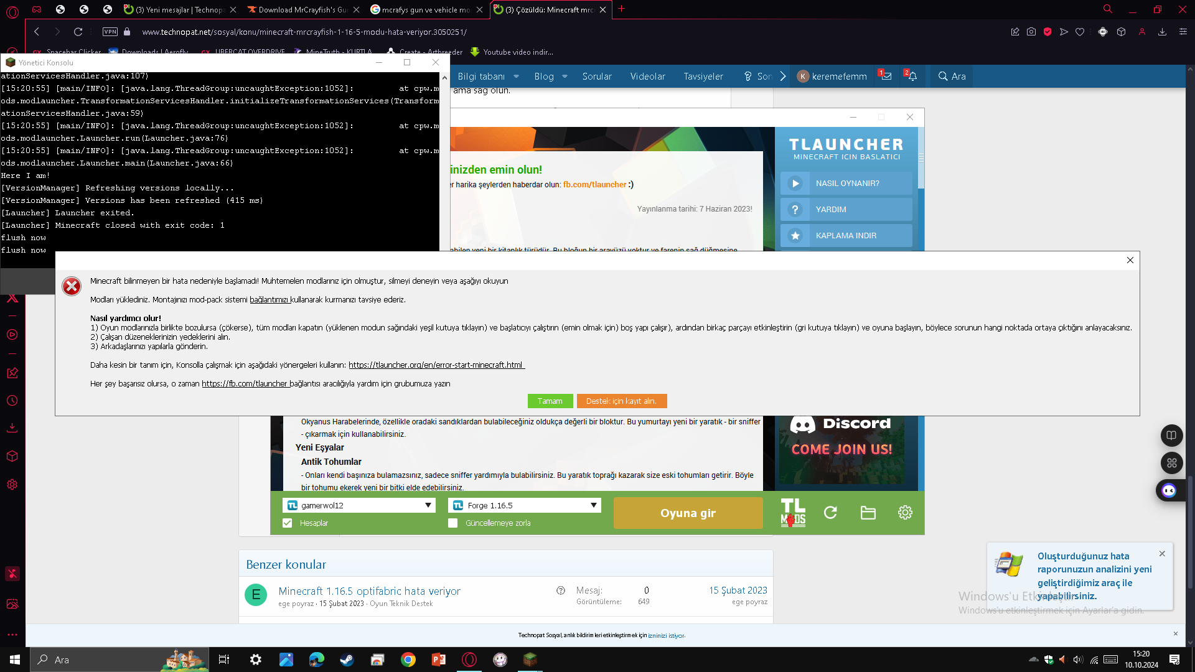This screenshot has width=1195, height=672.
Task: Open forum inbox envelope icon
Action: click(886, 77)
